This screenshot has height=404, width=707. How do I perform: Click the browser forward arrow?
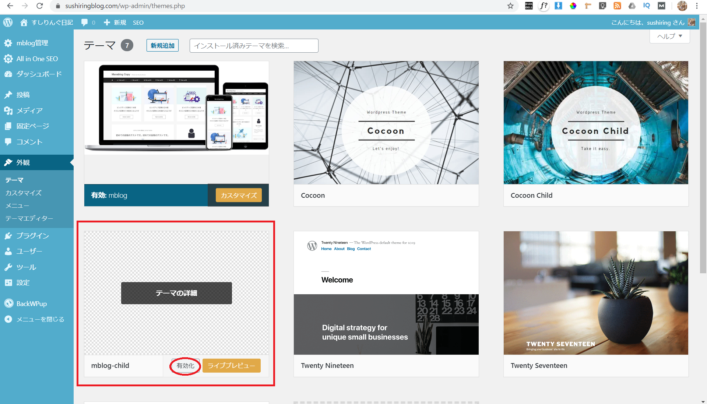click(25, 6)
